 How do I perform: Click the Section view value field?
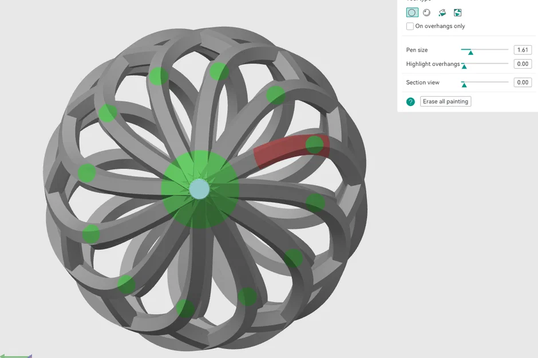522,82
